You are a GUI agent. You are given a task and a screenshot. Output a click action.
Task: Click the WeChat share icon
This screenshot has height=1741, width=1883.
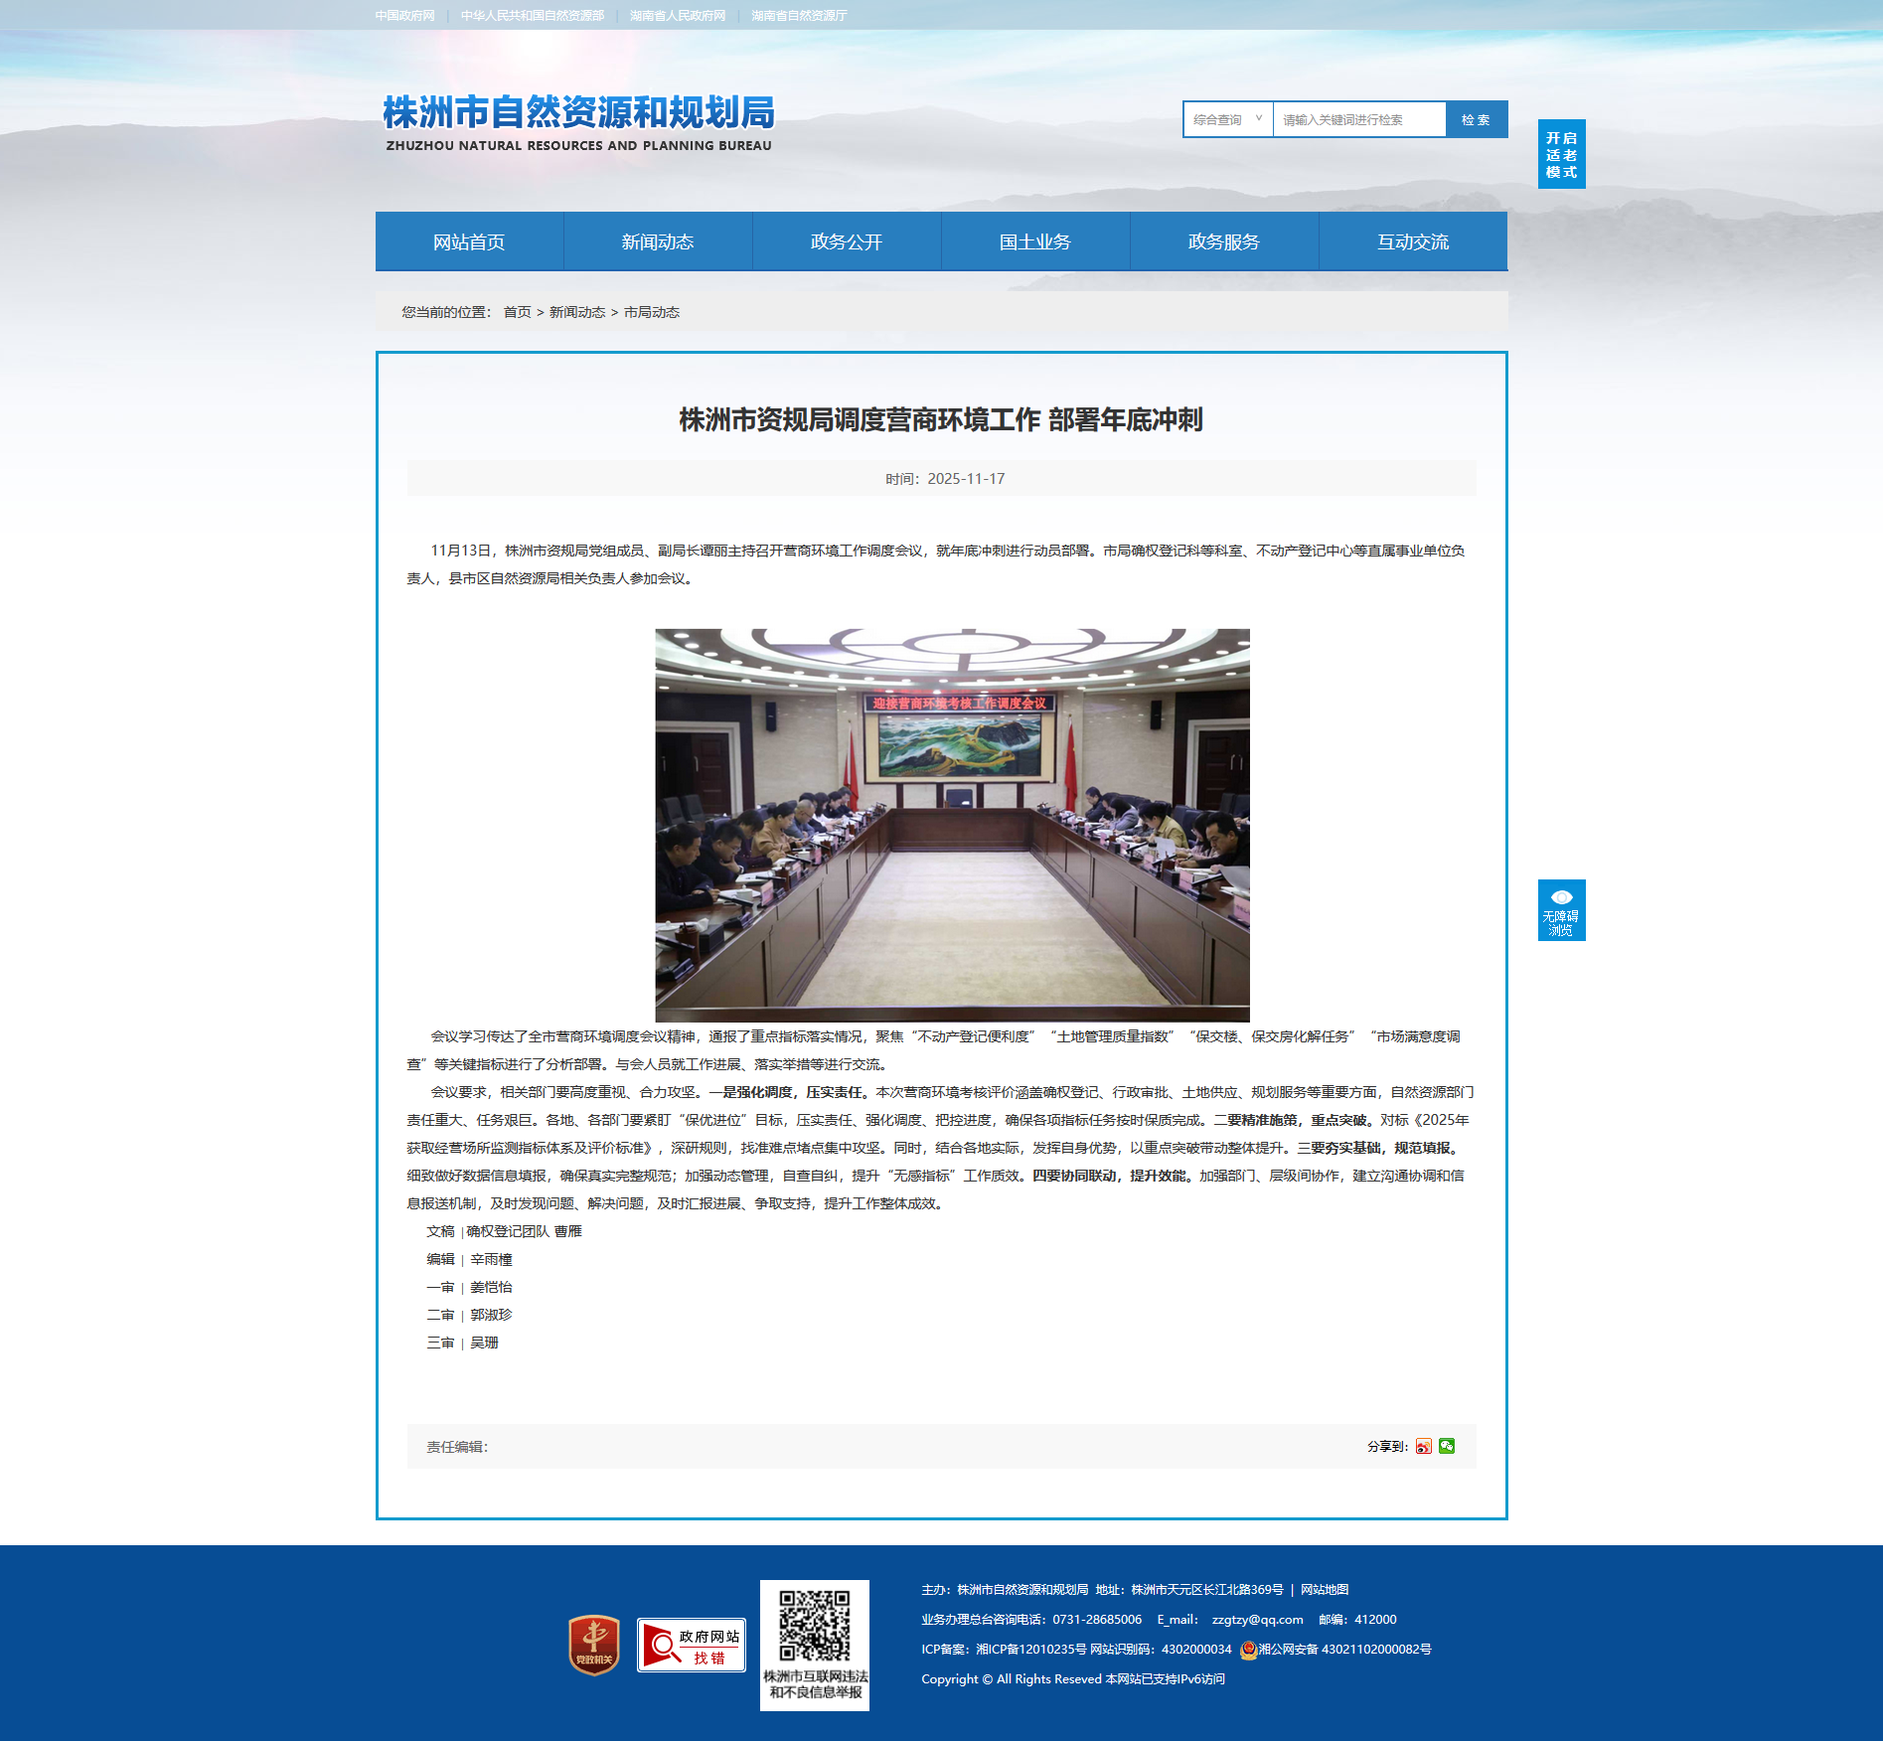click(1447, 1446)
